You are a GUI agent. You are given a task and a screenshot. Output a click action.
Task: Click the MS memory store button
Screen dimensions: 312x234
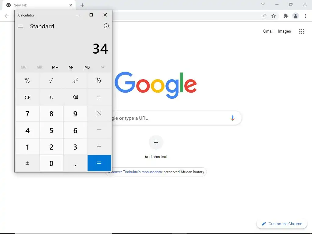pos(87,67)
